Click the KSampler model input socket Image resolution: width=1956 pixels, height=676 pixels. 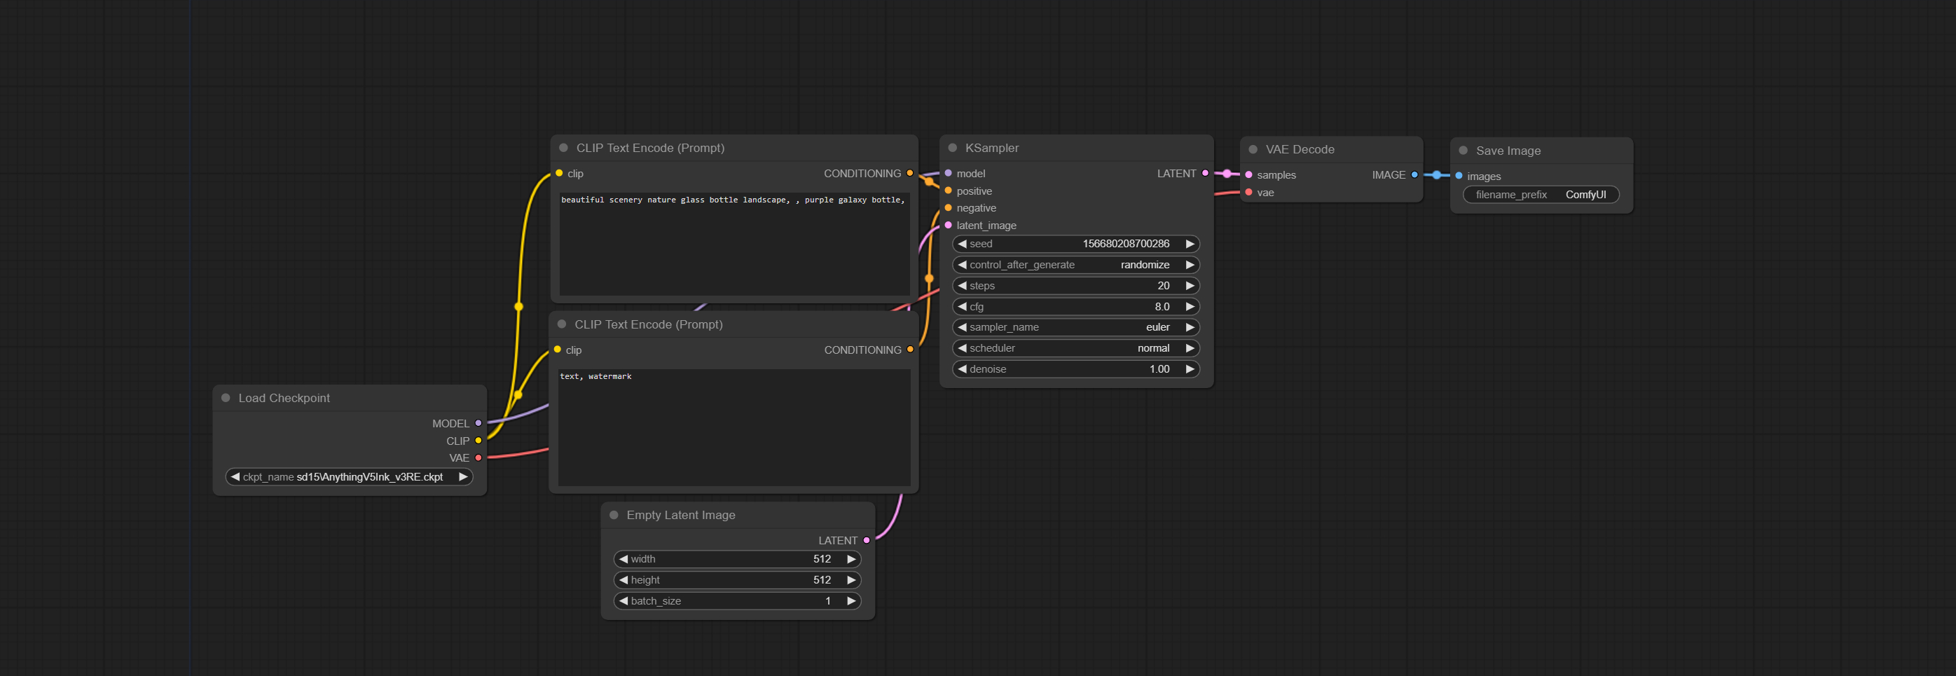[949, 173]
